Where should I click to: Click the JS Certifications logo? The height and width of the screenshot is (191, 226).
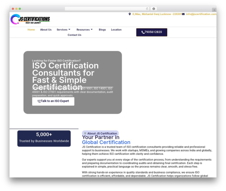click(x=30, y=19)
